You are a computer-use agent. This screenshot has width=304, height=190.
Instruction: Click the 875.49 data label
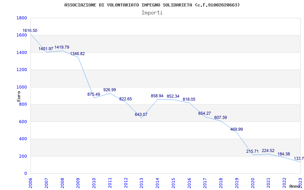coord(93,94)
